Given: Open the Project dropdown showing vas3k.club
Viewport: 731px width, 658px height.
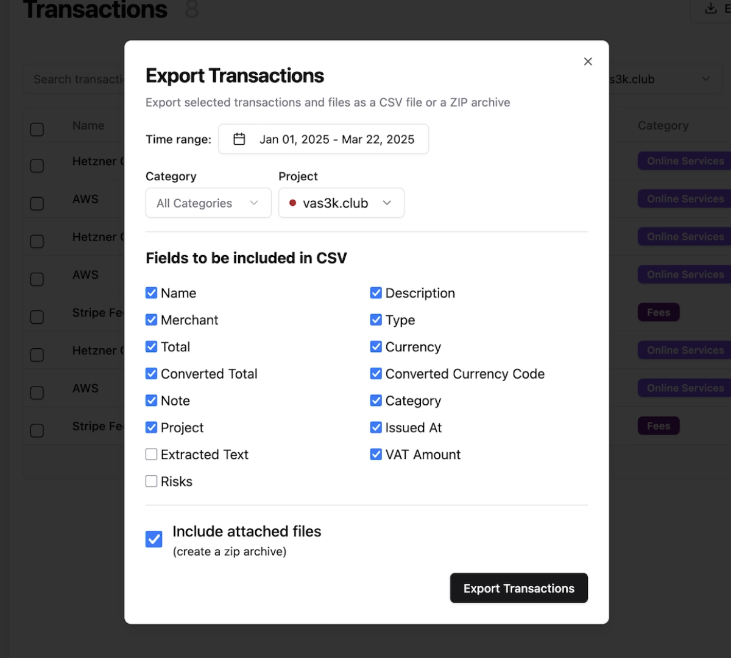Looking at the screenshot, I should (x=341, y=203).
